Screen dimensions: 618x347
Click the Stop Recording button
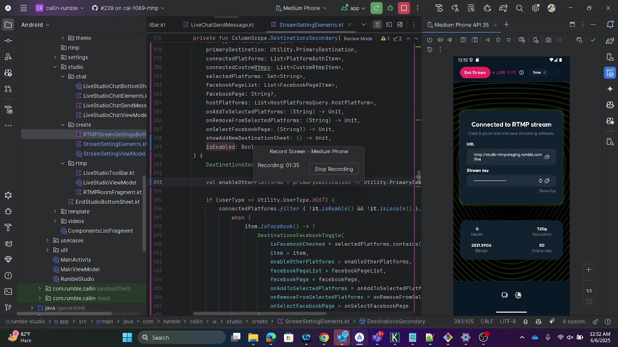point(334,169)
